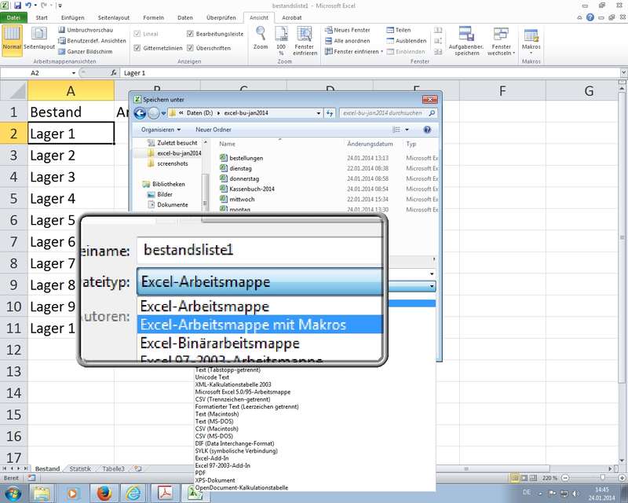Screen dimensions: 628x503
Task: Click the Firefox icon in the taskbar
Action: 104,493
